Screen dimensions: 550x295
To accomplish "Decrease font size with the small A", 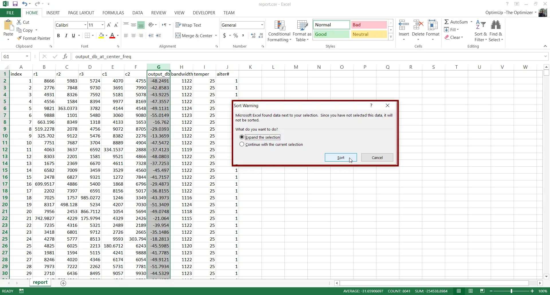I will 116,25.
